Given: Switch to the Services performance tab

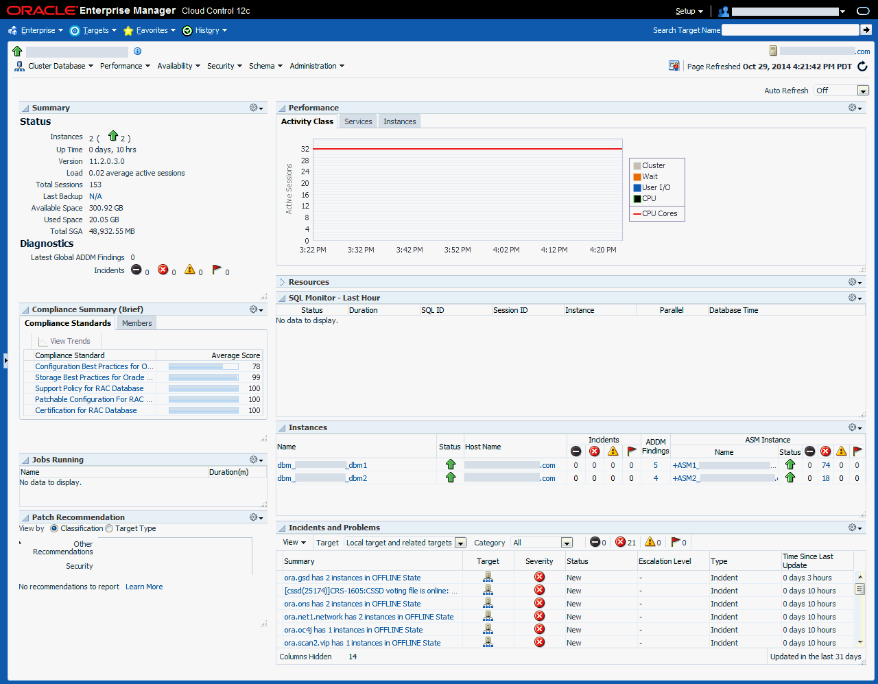Looking at the screenshot, I should (x=358, y=121).
